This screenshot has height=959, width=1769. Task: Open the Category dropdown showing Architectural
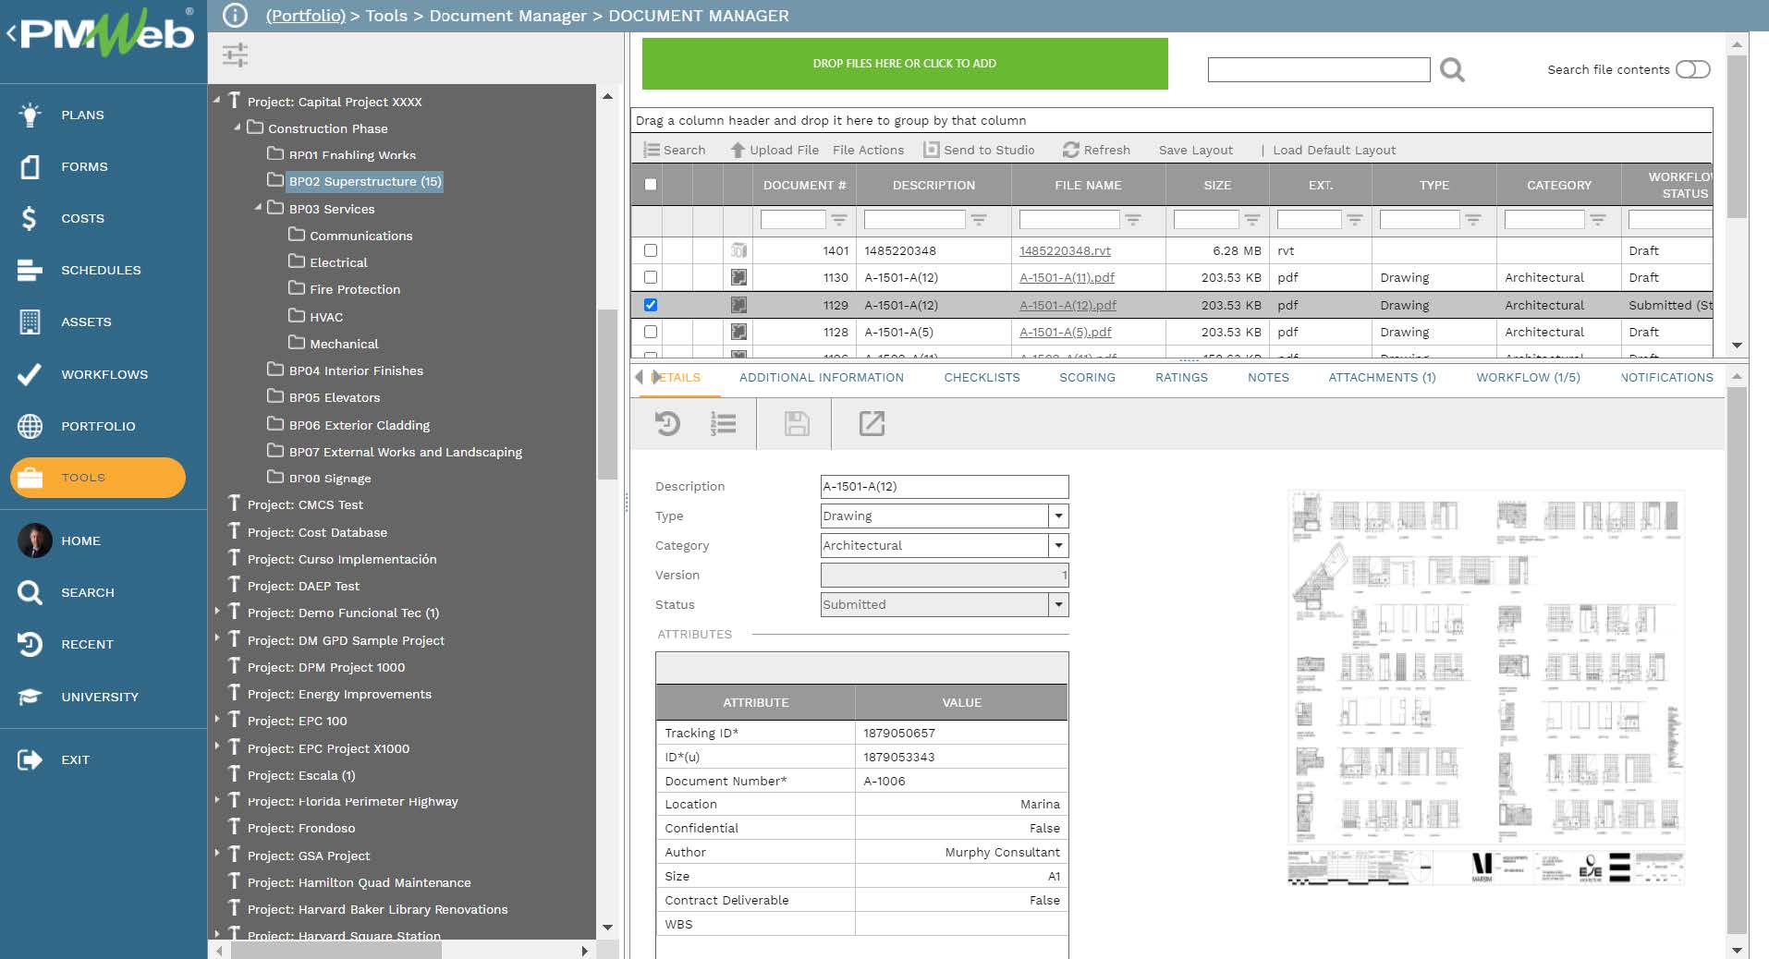tap(1059, 545)
